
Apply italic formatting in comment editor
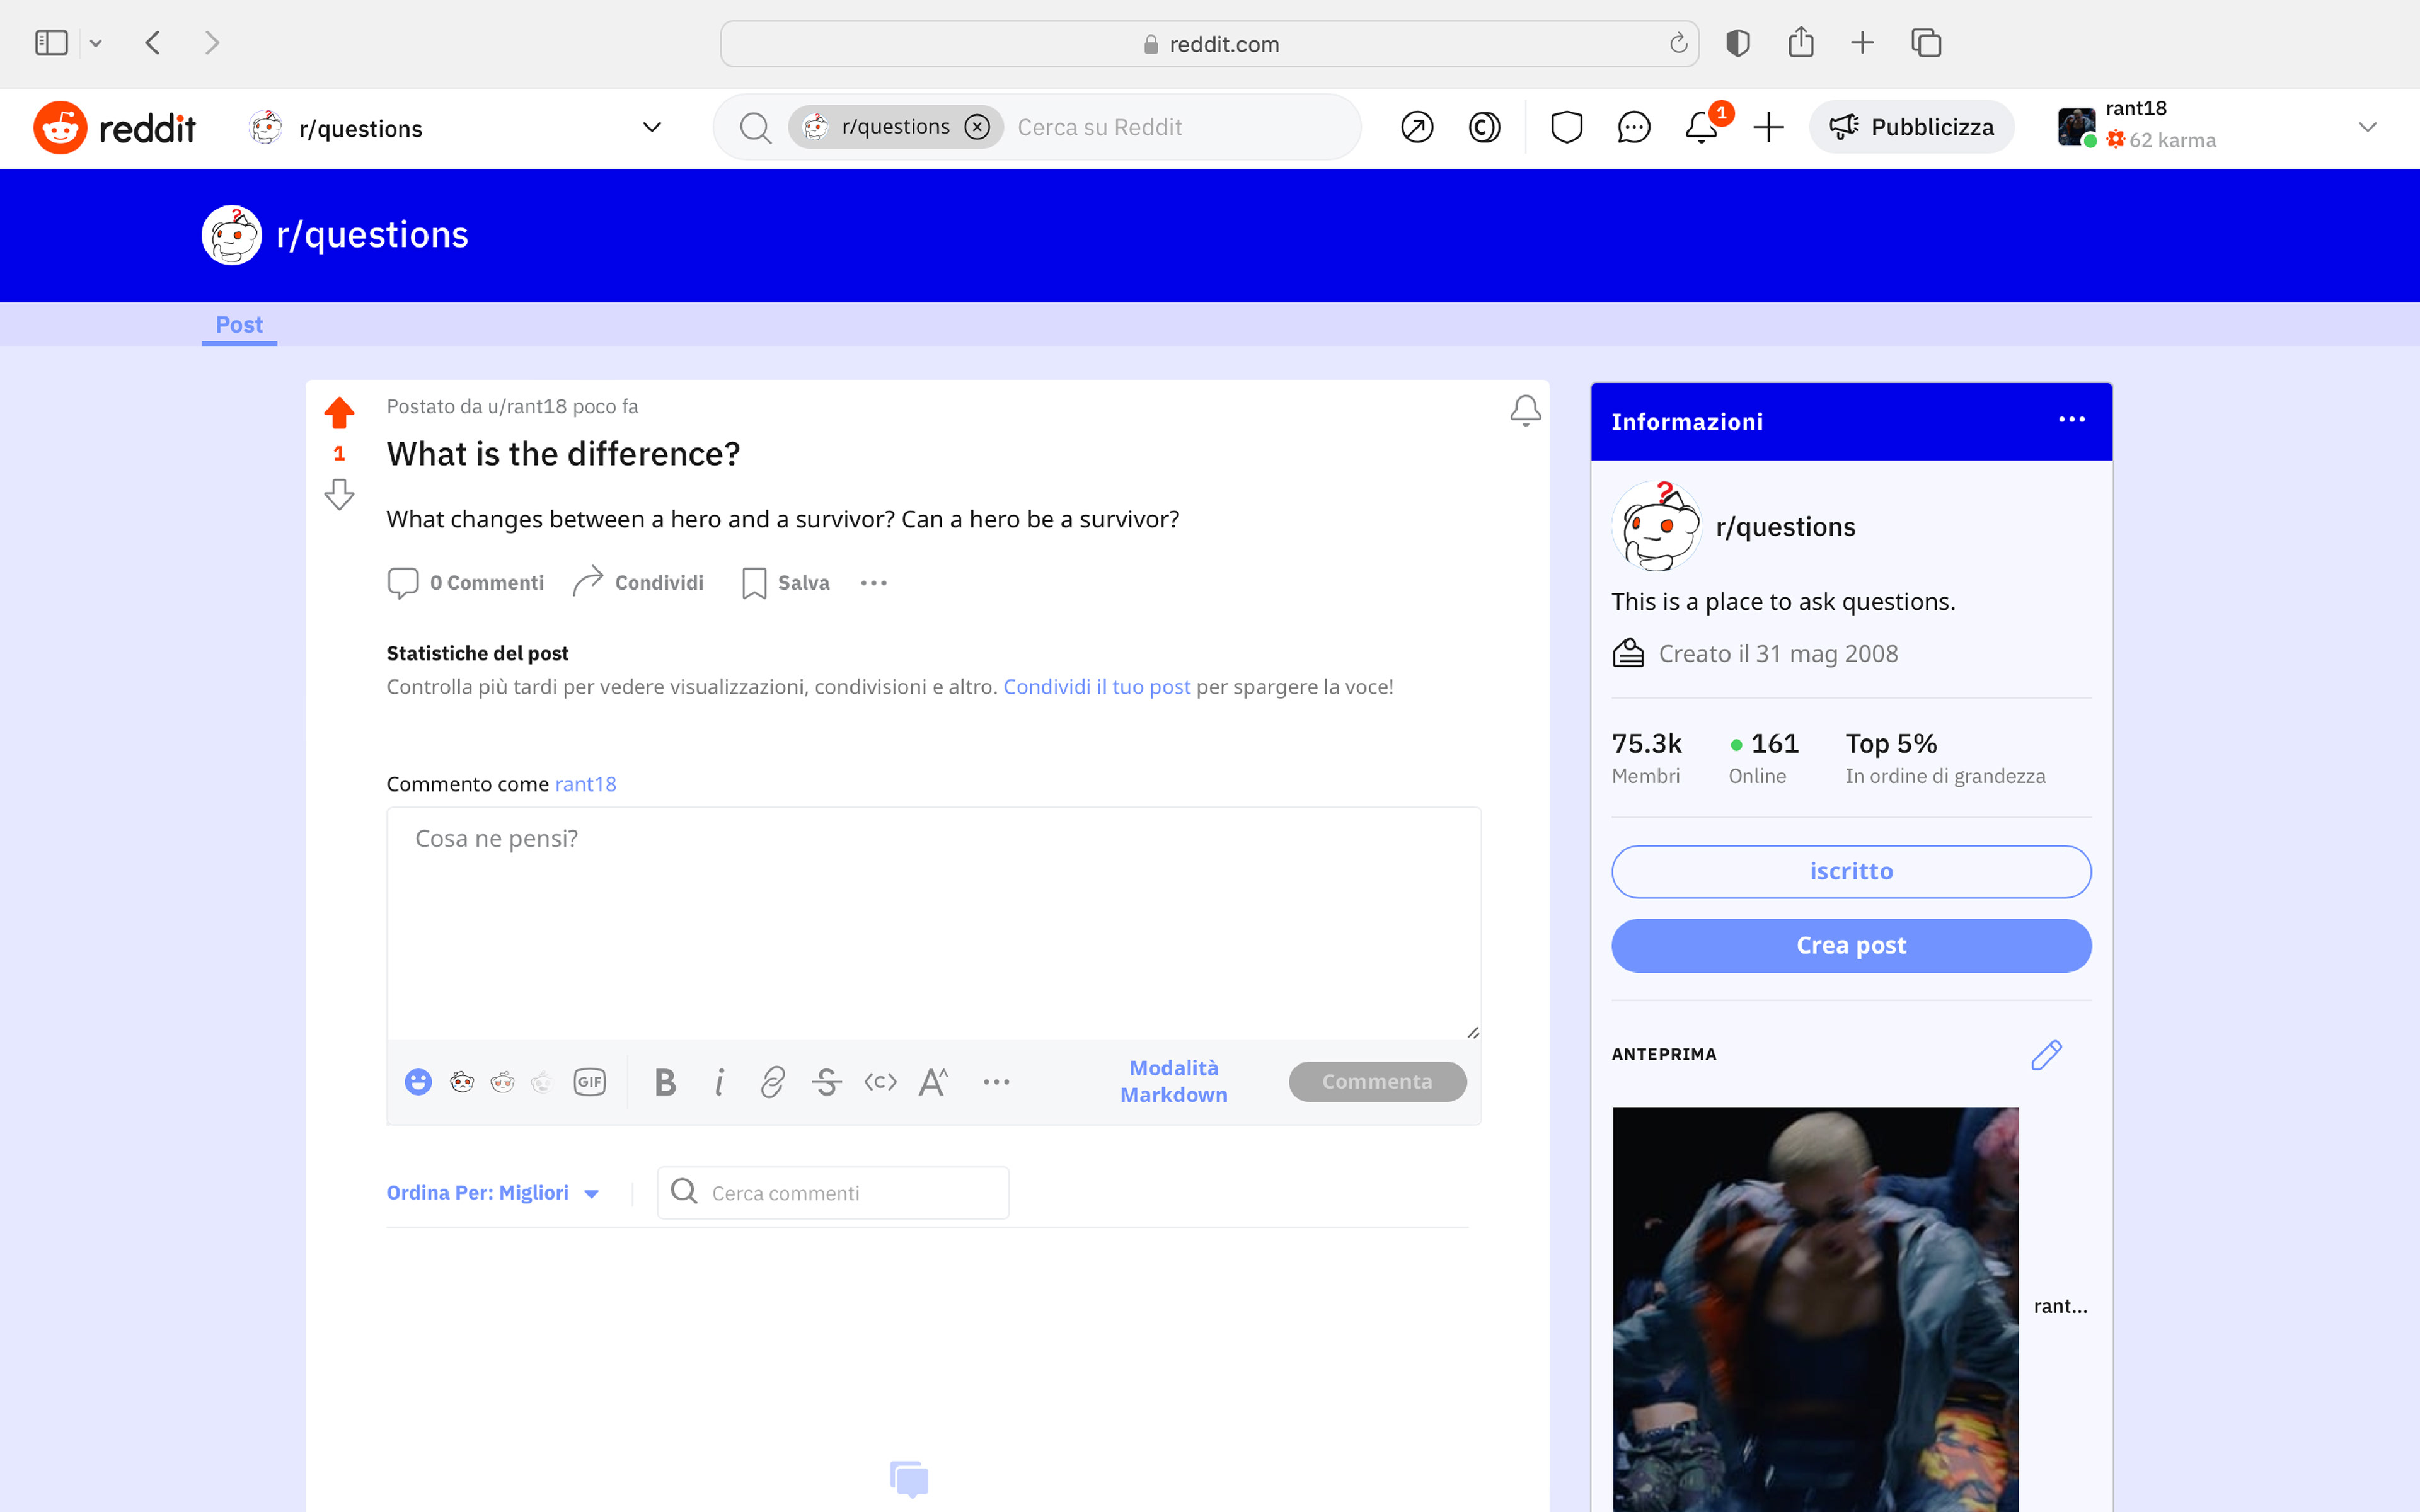719,1082
